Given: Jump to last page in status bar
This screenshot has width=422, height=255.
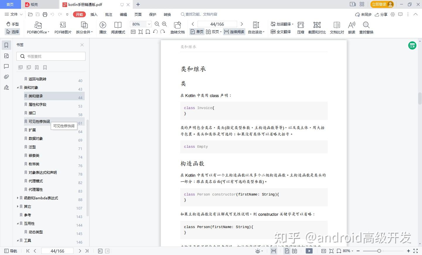Looking at the screenshot, I should pos(87,251).
